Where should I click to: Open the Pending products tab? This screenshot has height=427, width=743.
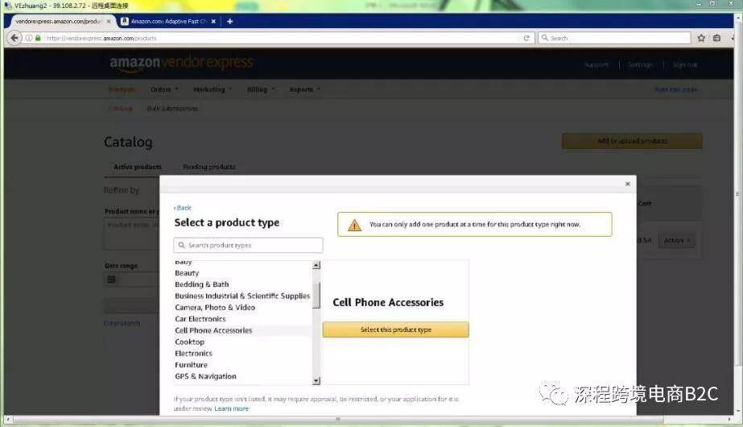click(x=209, y=167)
